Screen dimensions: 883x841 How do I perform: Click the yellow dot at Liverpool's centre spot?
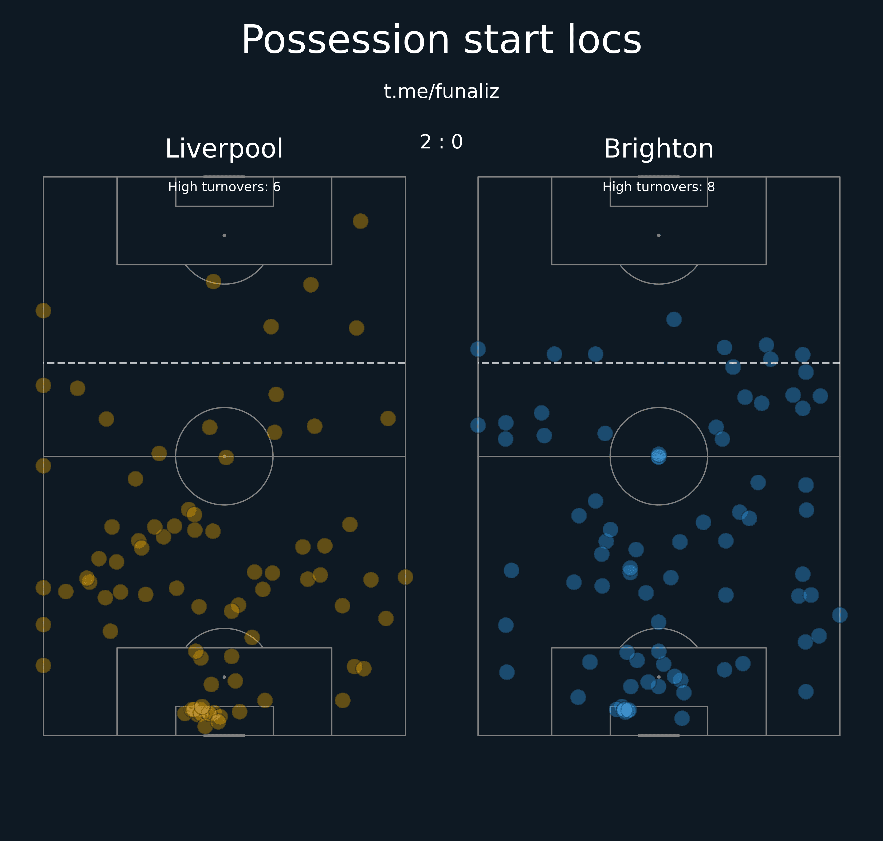(x=226, y=457)
